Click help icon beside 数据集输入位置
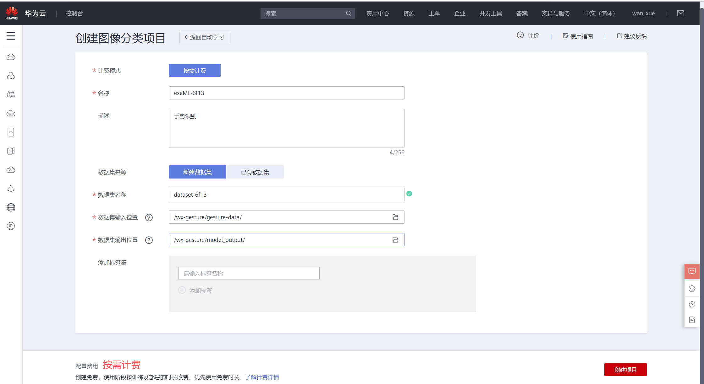The height and width of the screenshot is (384, 704). [x=149, y=217]
